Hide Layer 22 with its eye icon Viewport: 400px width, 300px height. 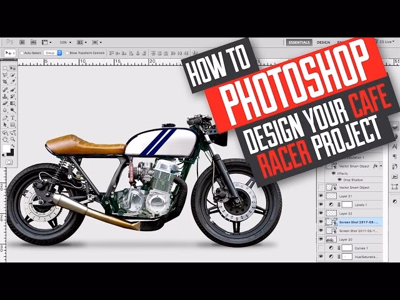tap(321, 213)
